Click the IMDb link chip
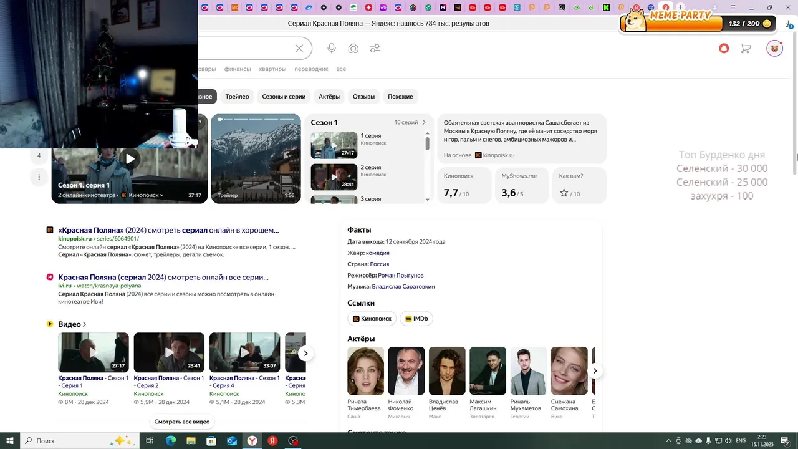This screenshot has width=798, height=449. point(416,319)
